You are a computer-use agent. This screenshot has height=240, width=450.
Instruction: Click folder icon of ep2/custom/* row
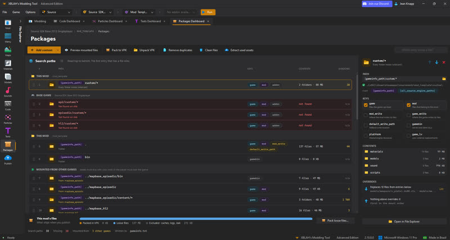click(51, 104)
